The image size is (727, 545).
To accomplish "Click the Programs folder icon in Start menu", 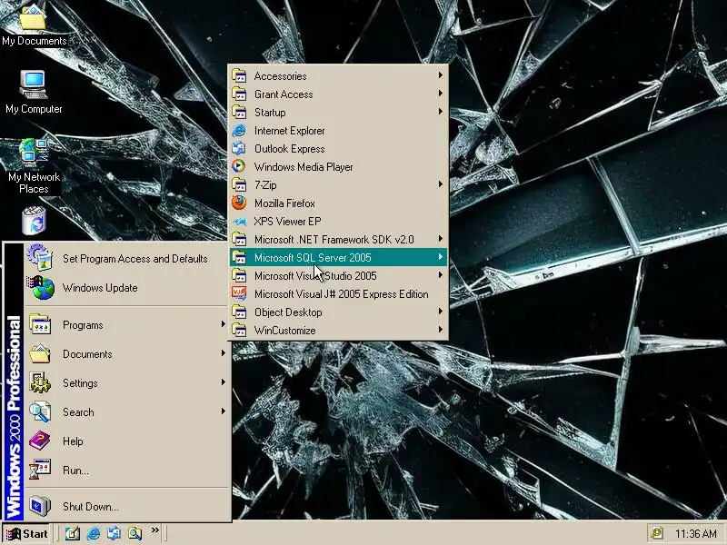I will click(x=40, y=324).
